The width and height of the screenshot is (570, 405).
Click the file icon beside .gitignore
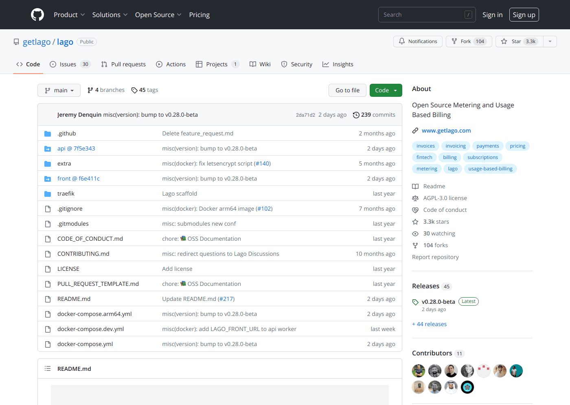coord(48,209)
